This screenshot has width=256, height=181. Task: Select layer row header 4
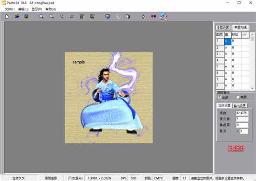click(220, 60)
